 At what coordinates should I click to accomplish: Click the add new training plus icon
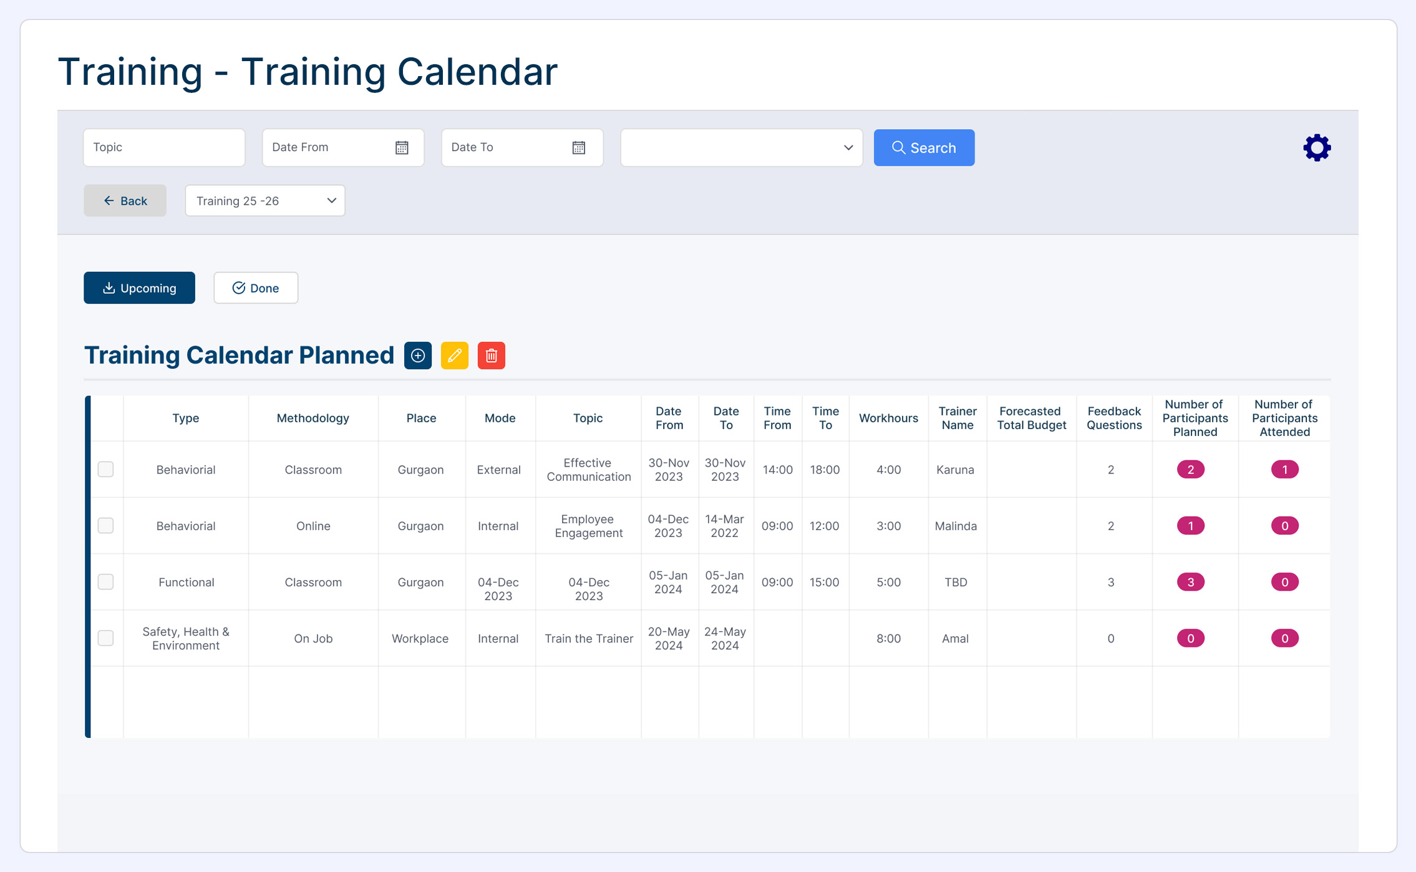pos(418,356)
